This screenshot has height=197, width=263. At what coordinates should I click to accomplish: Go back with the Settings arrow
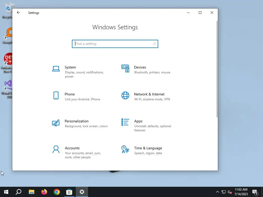(18, 13)
